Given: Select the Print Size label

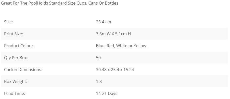Looking at the screenshot, I should (14, 34).
